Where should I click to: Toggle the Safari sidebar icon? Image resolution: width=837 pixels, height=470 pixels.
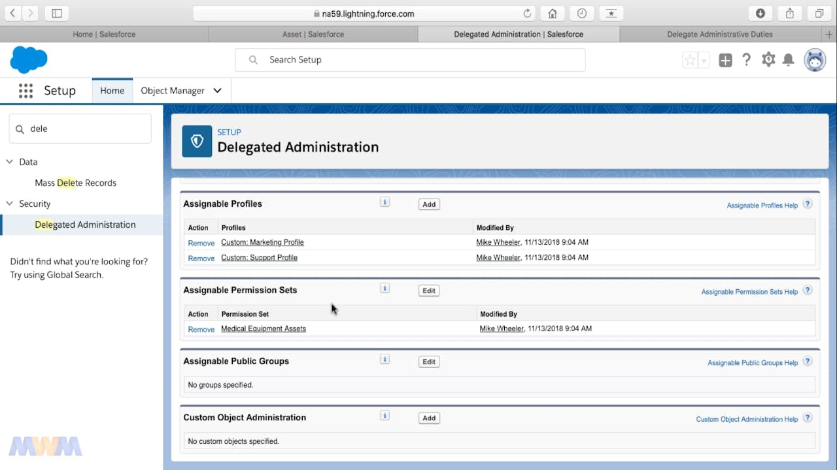coord(57,13)
